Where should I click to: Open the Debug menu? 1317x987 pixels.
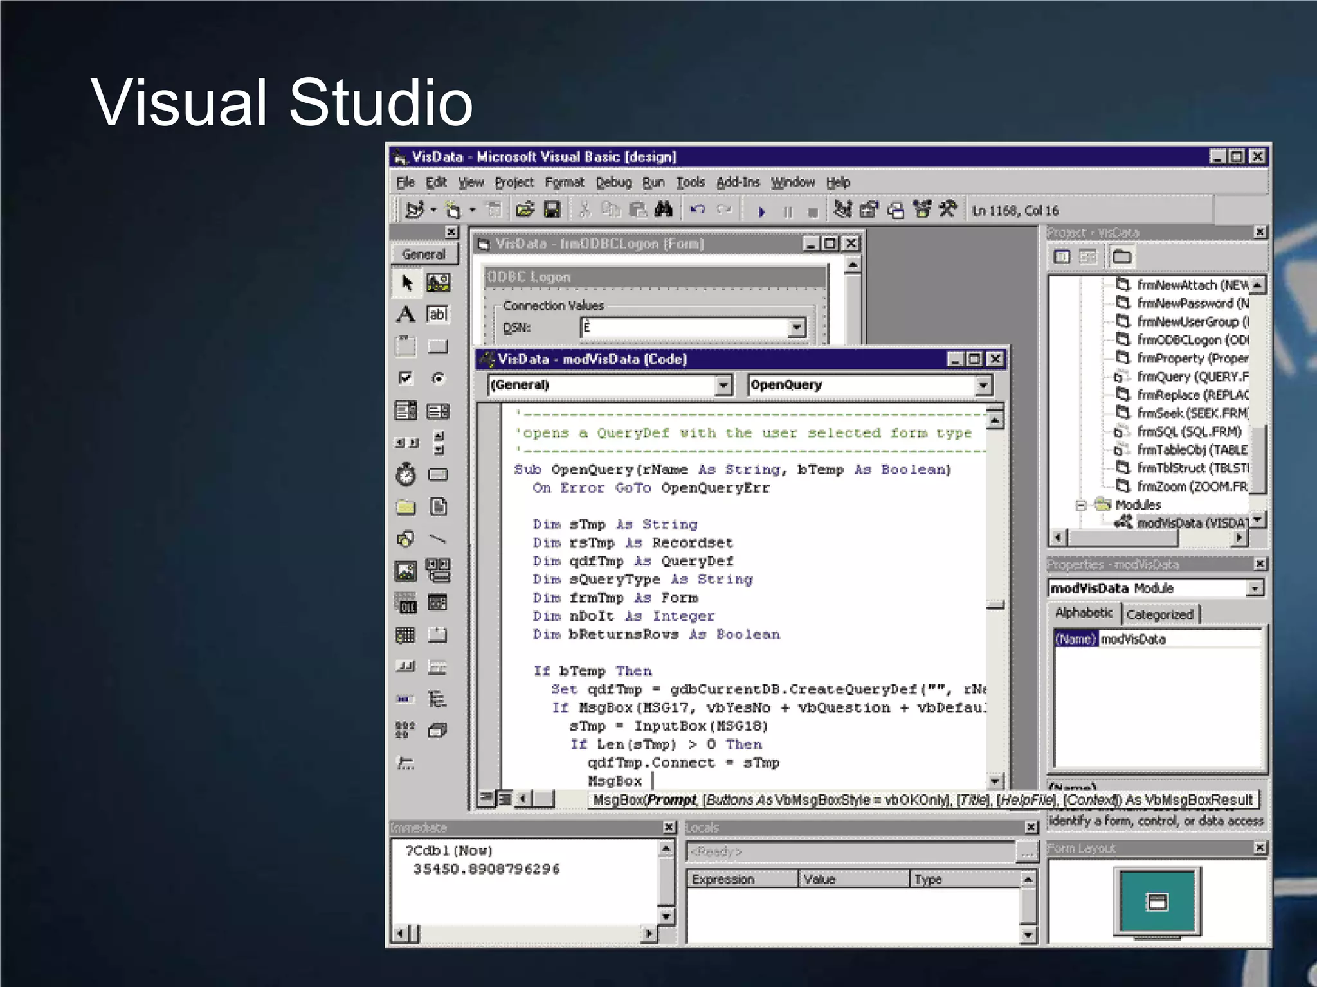click(613, 182)
